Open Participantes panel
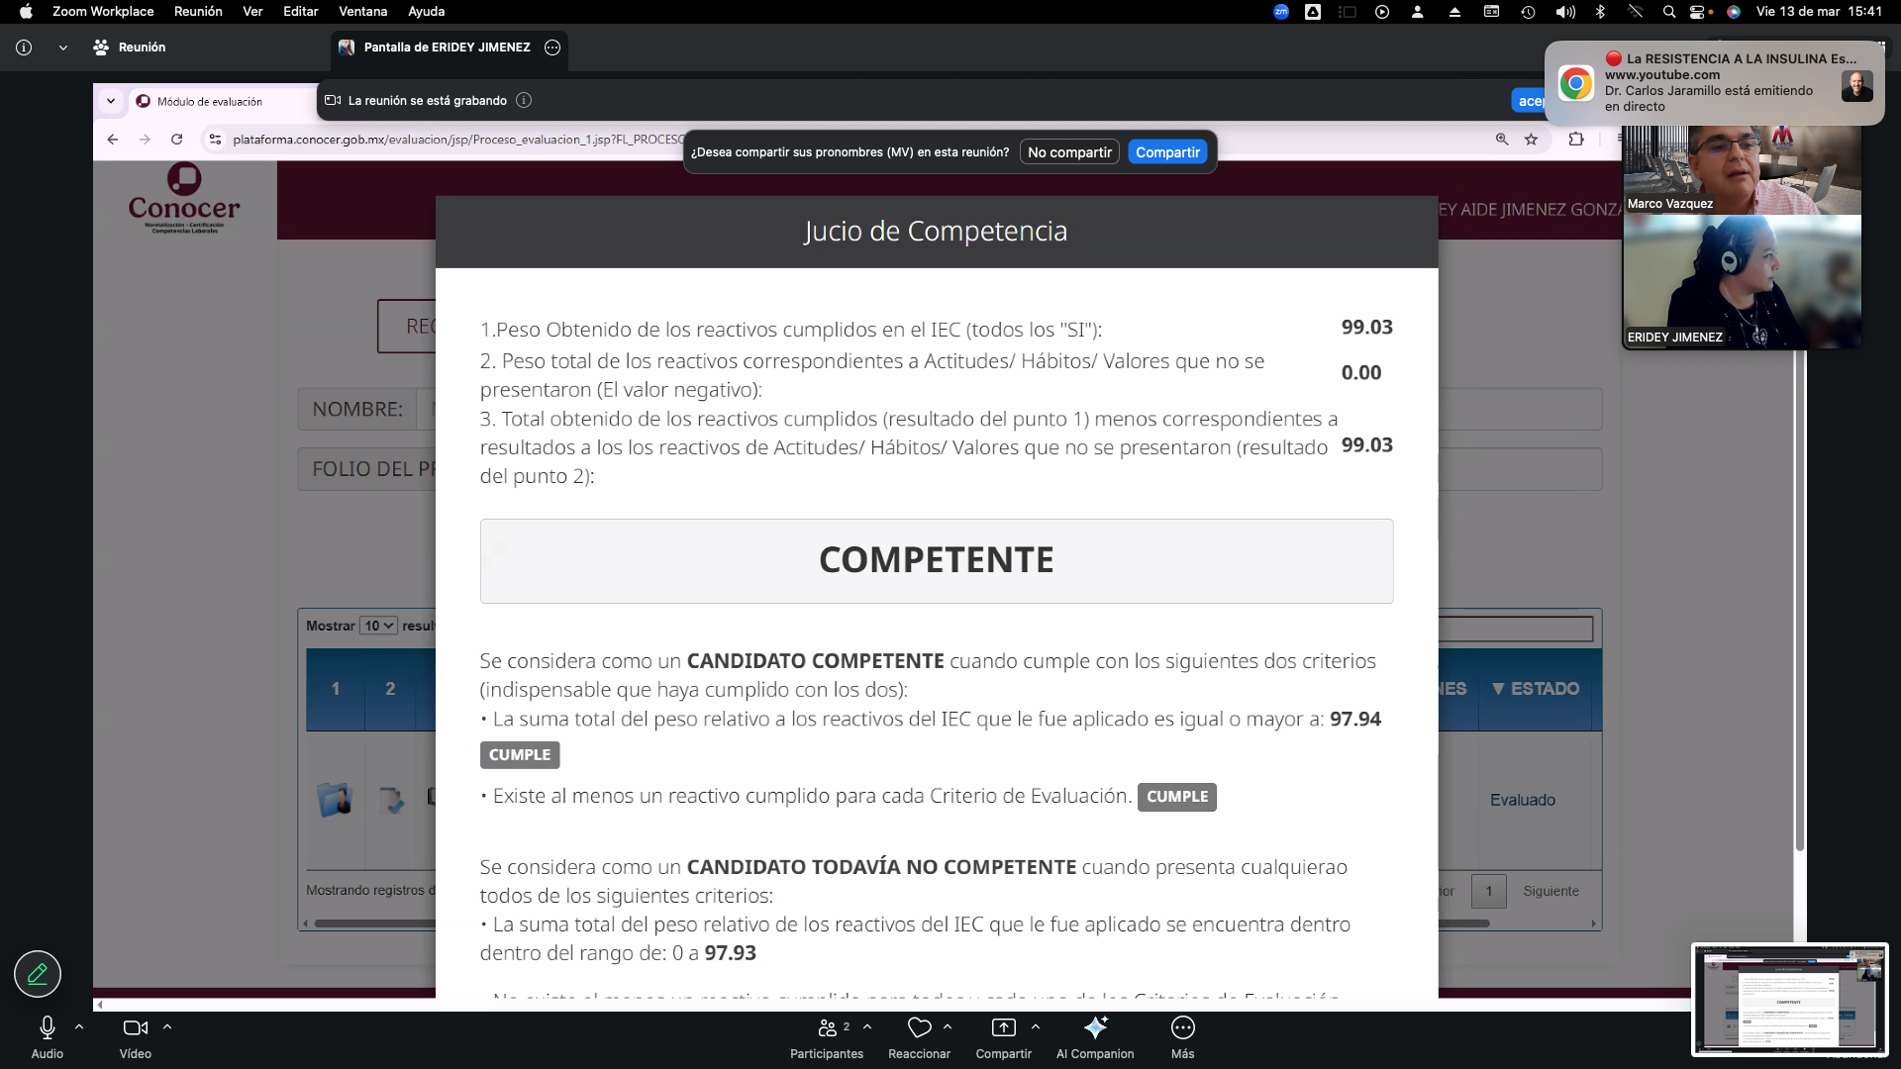Image resolution: width=1901 pixels, height=1069 pixels. [828, 1028]
